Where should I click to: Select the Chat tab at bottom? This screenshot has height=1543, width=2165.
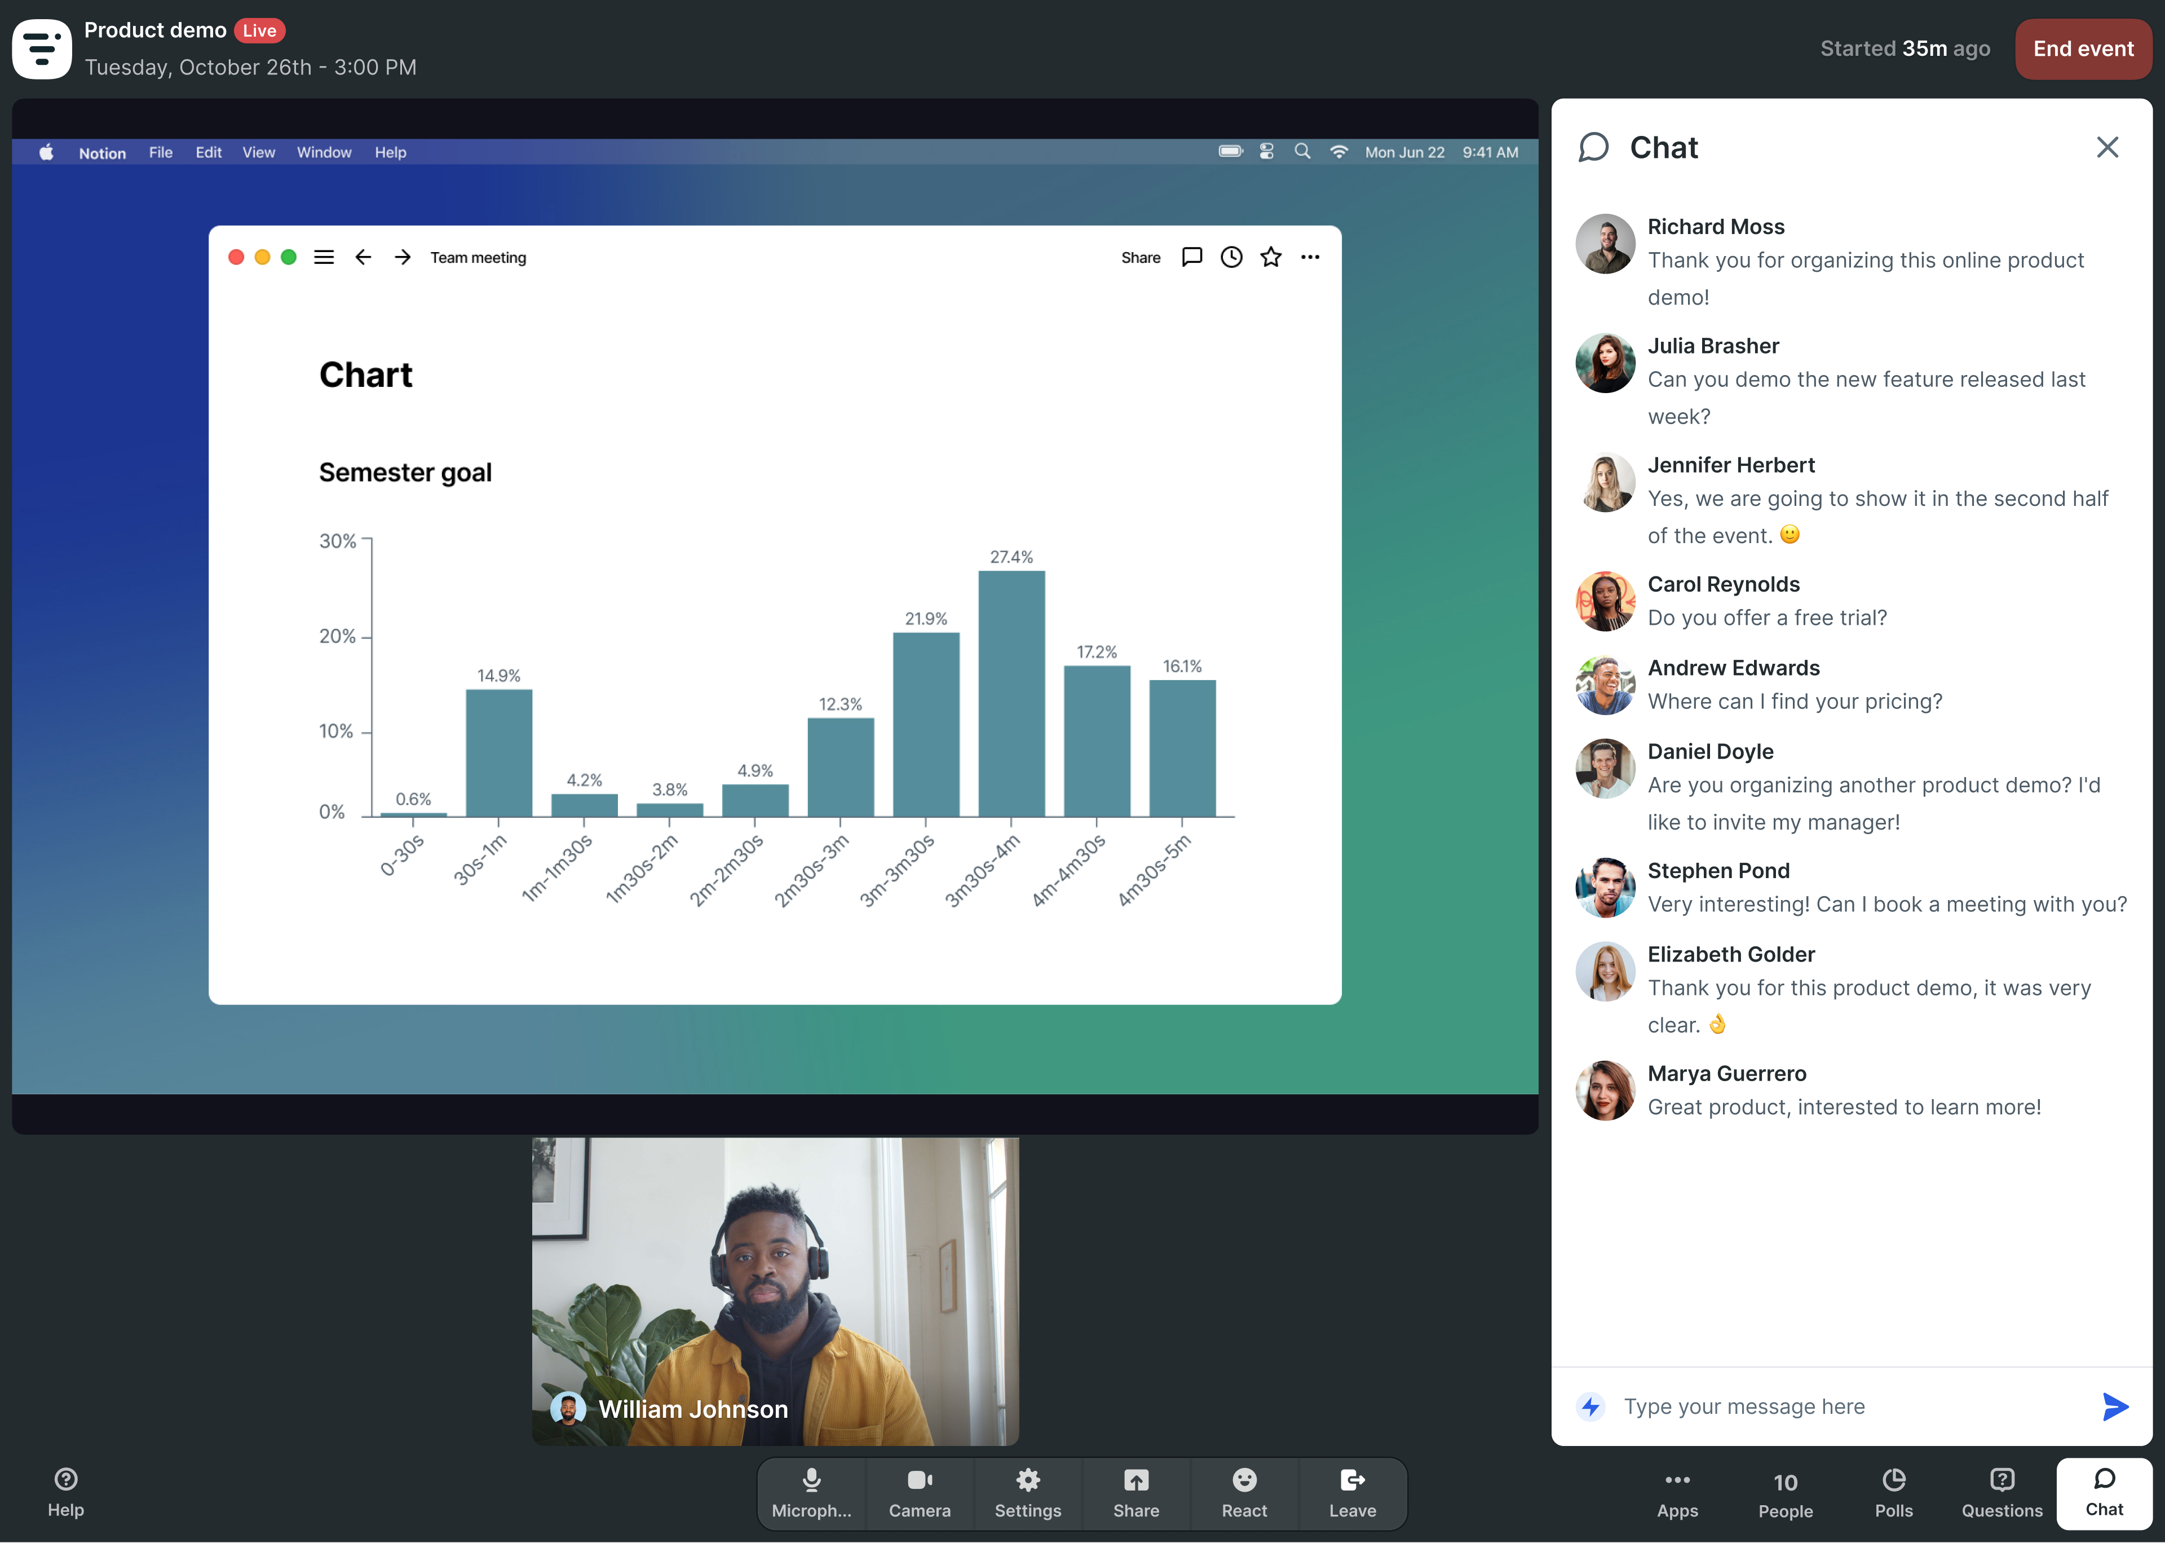[2104, 1493]
